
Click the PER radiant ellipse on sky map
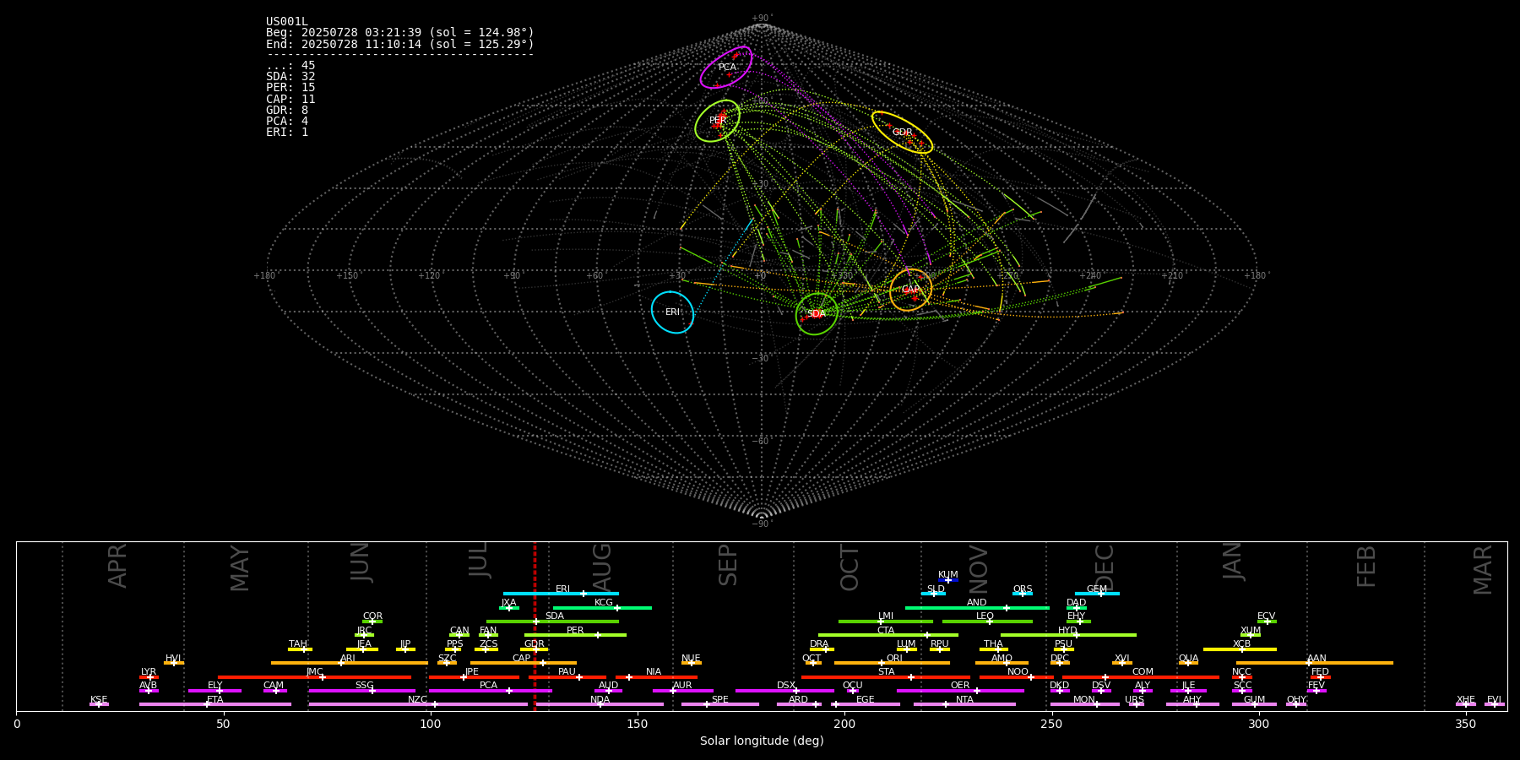718,121
